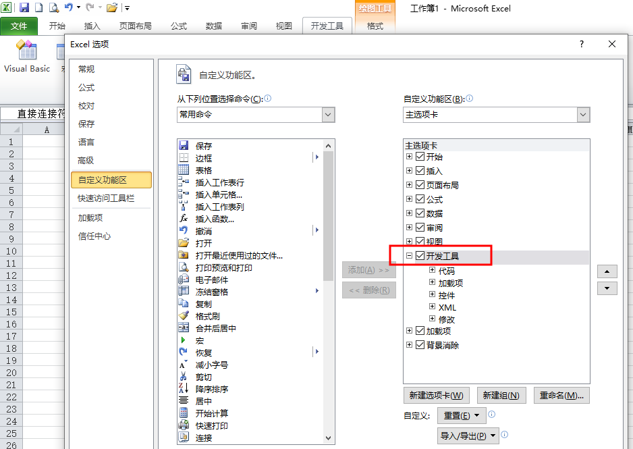Click the 新建选项卡 button
Image resolution: width=633 pixels, height=449 pixels.
point(437,396)
